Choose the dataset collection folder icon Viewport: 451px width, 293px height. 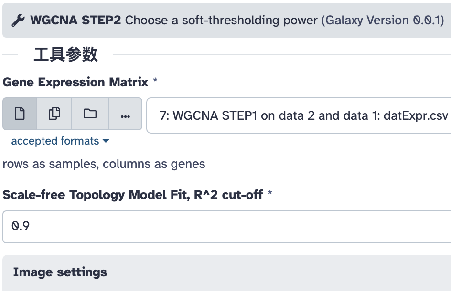(90, 114)
